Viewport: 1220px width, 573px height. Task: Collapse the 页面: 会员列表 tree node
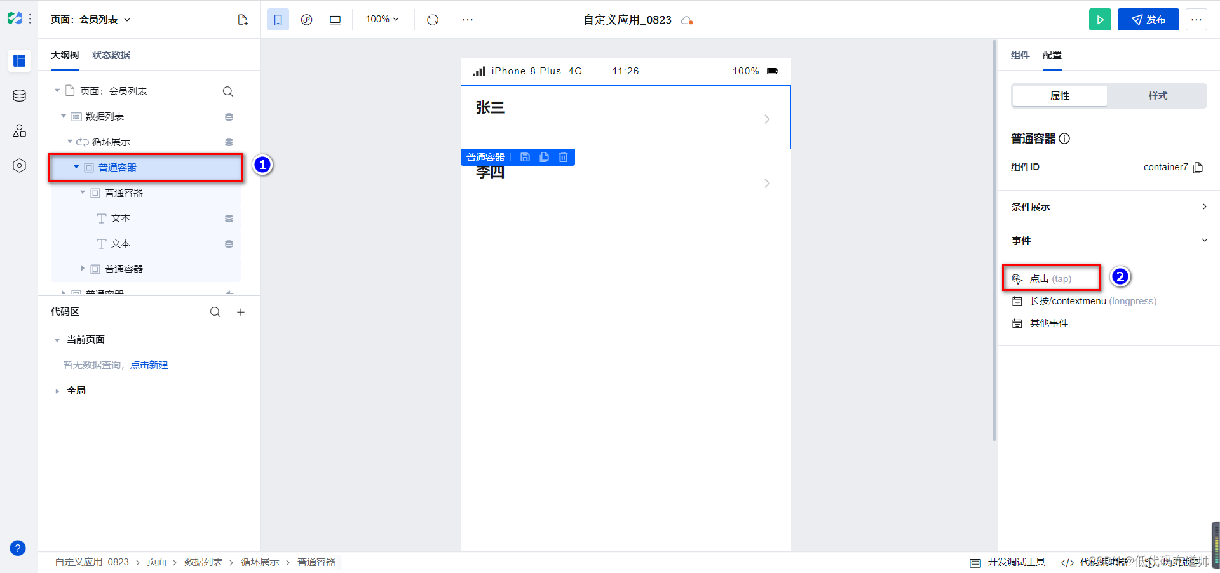(57, 91)
